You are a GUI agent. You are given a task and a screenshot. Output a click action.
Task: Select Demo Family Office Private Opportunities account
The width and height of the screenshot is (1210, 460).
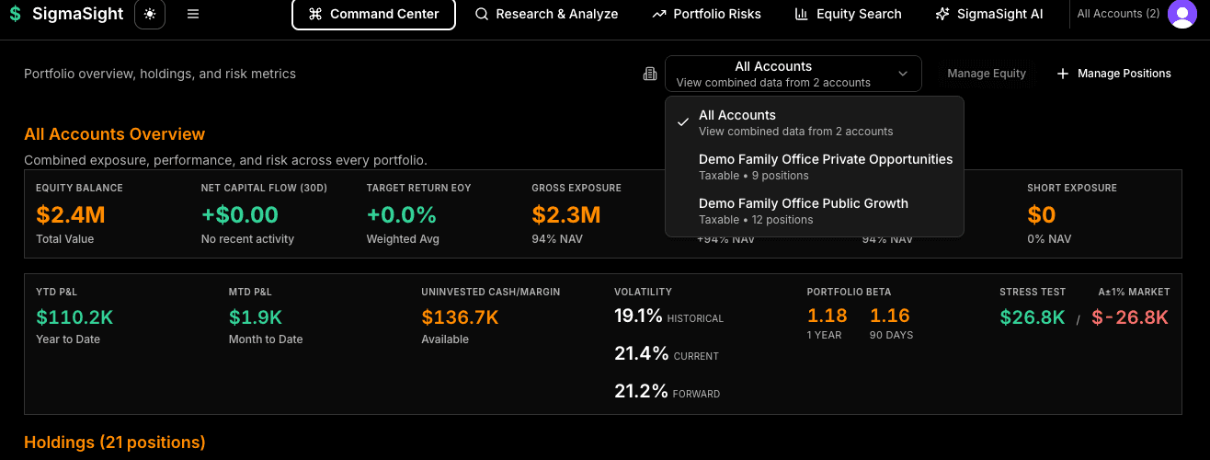tap(815, 167)
